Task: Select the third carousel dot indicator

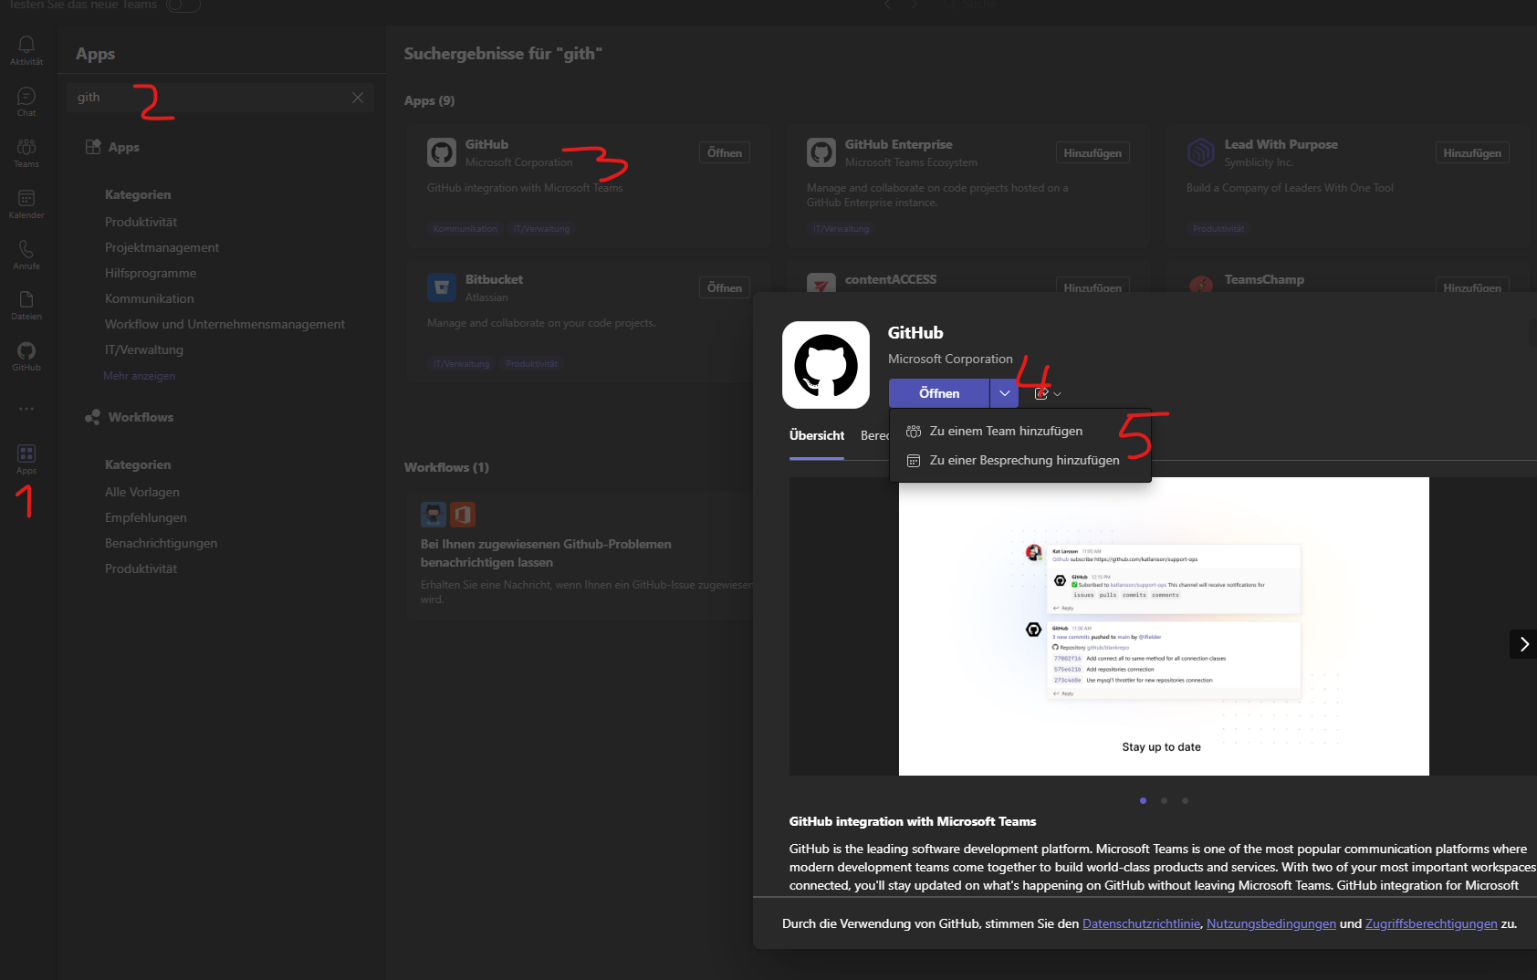Action: (1185, 800)
